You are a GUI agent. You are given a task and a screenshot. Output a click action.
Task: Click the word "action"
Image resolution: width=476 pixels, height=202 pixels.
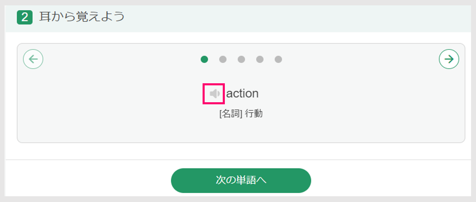tap(242, 94)
